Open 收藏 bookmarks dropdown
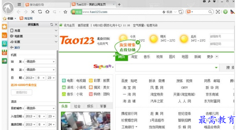Image resolution: width=238 pixels, height=130 pixels. (15, 18)
